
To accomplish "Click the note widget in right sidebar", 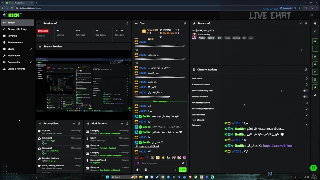I will click(315, 57).
